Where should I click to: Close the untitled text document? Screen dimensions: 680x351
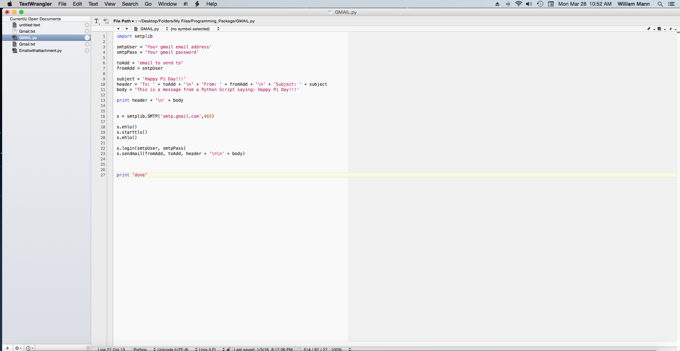(x=87, y=25)
